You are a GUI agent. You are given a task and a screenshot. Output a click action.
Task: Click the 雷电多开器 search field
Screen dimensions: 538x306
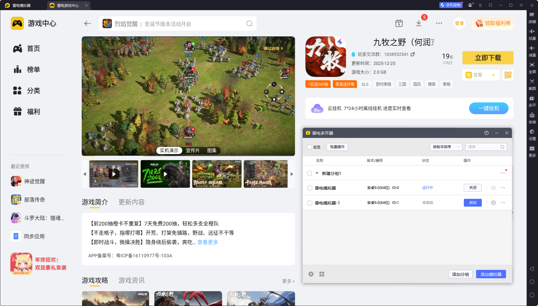coord(486,147)
